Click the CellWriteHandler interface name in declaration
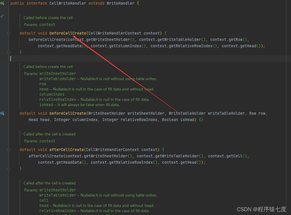Viewport: 291px width, 215px height. click(68, 3)
